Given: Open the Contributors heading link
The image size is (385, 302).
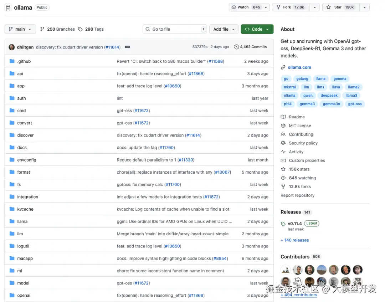Looking at the screenshot, I should pos(295,257).
